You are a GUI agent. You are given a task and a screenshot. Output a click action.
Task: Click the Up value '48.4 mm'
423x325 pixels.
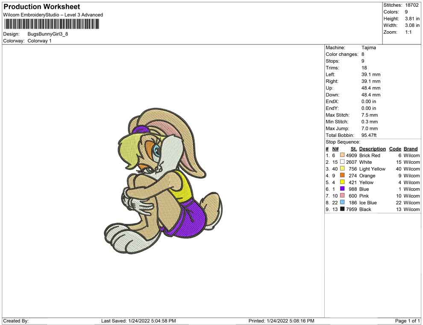tap(371, 88)
